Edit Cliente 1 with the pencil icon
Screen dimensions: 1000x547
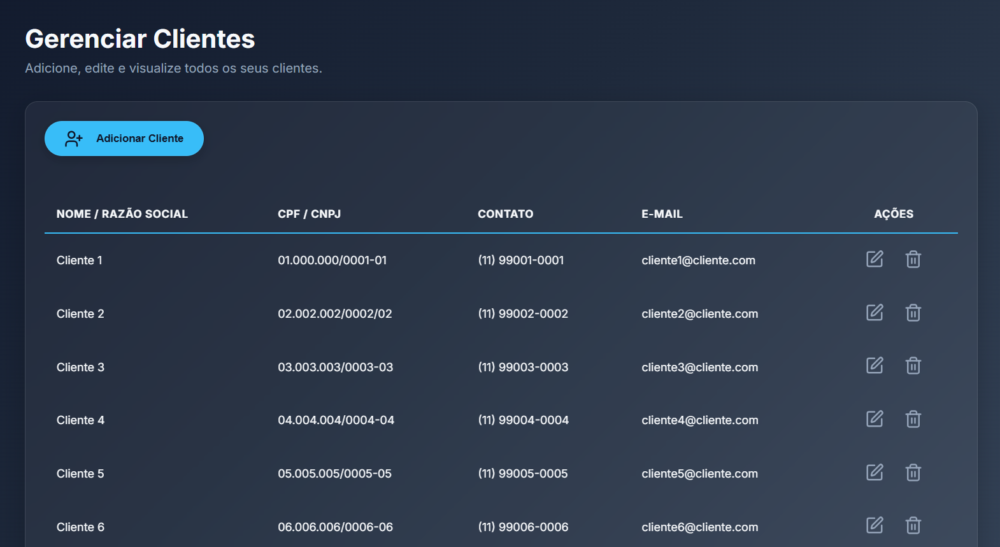(875, 259)
